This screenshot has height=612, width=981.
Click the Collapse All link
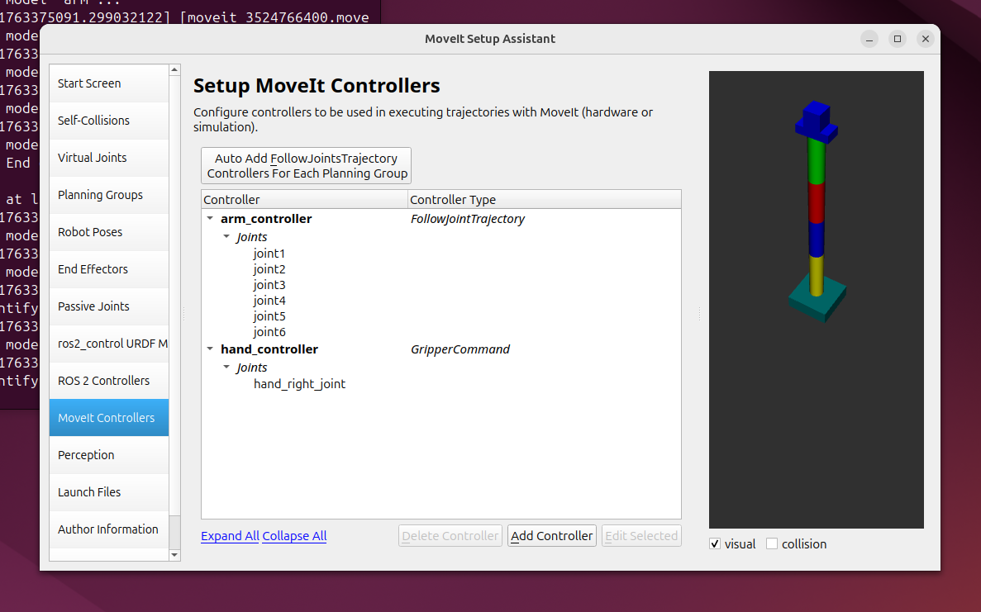tap(294, 536)
